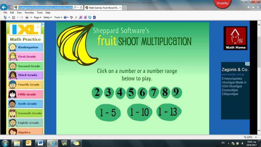Open the Favorites menu
261x147 pixels.
coord(29,13)
